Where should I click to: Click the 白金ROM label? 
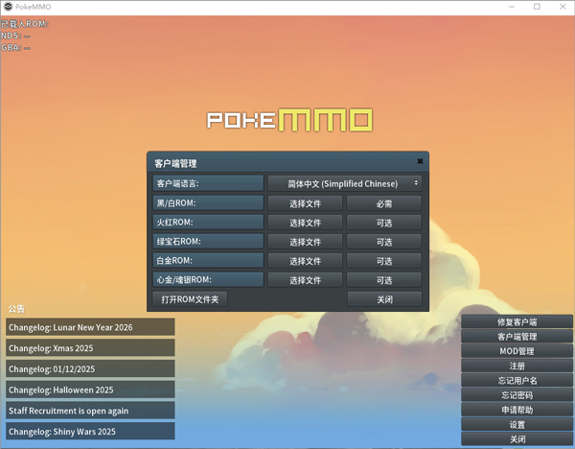coord(208,261)
